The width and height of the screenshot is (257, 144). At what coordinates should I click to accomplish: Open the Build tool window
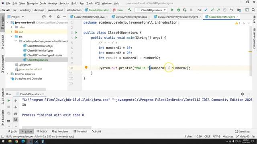click(x=96, y=132)
